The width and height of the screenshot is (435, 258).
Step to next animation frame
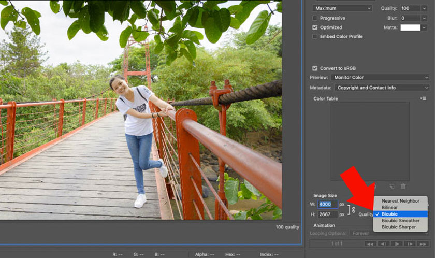click(411, 243)
